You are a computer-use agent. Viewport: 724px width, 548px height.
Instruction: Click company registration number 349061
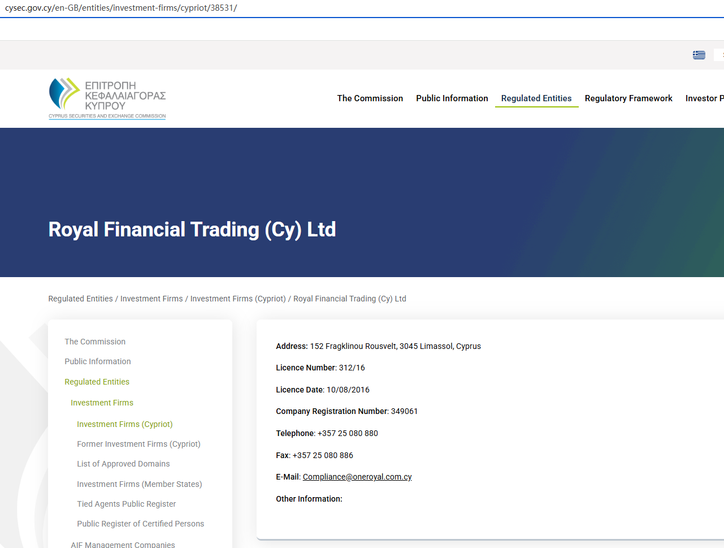point(405,411)
